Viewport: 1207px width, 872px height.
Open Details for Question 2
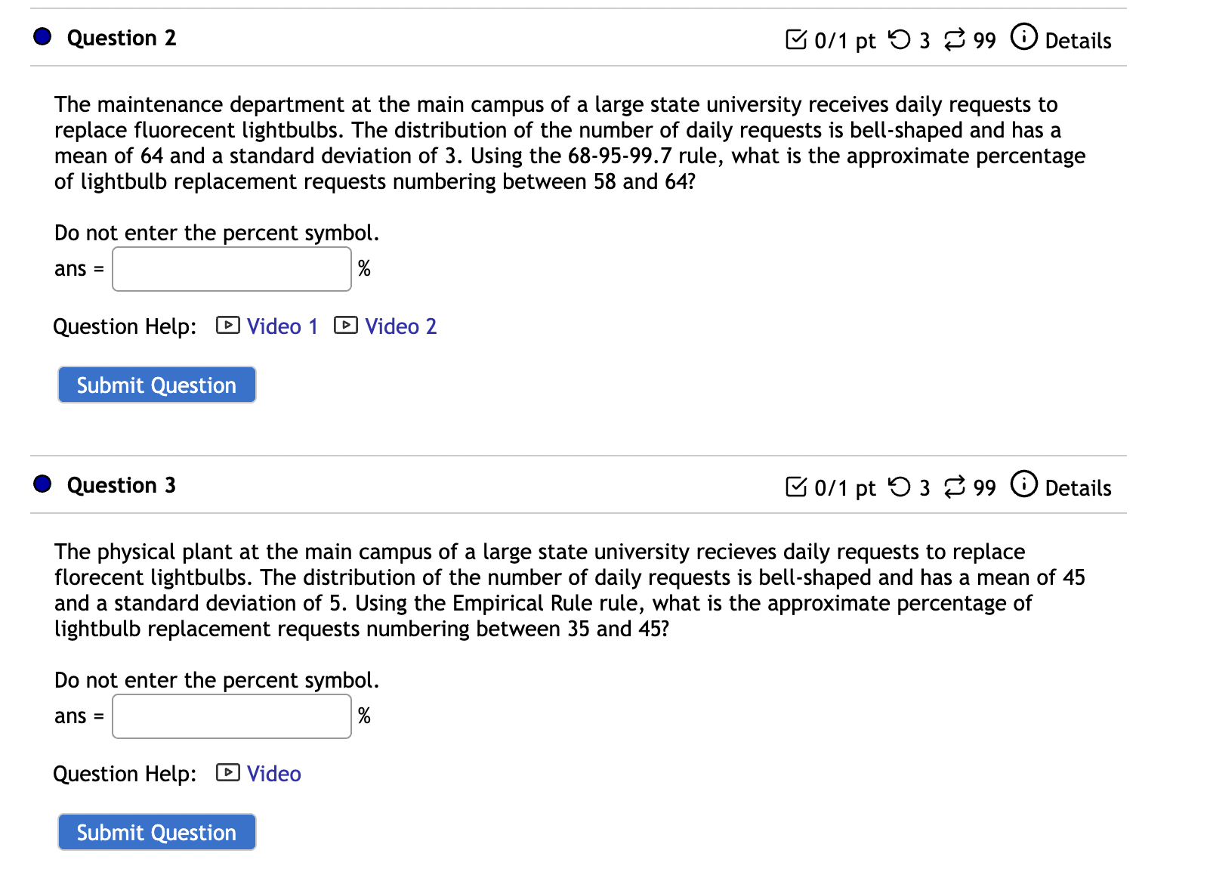pyautogui.click(x=1076, y=41)
